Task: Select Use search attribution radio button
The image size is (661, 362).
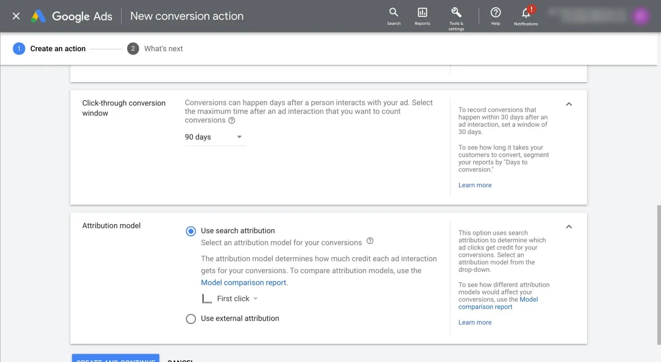Action: [x=191, y=231]
